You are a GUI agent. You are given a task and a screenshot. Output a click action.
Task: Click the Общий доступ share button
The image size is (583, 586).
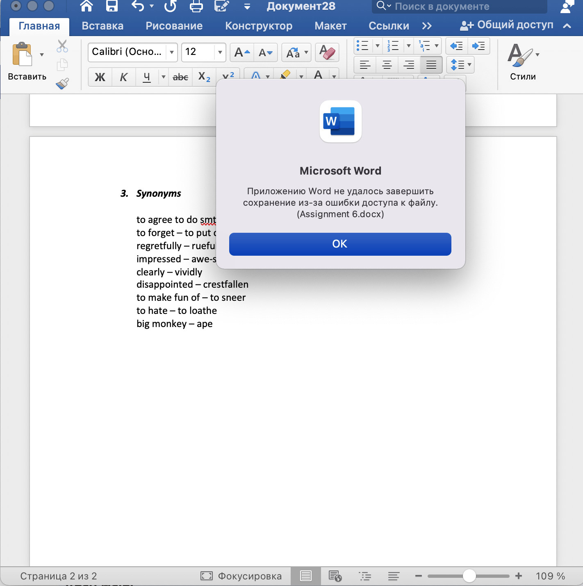(507, 25)
